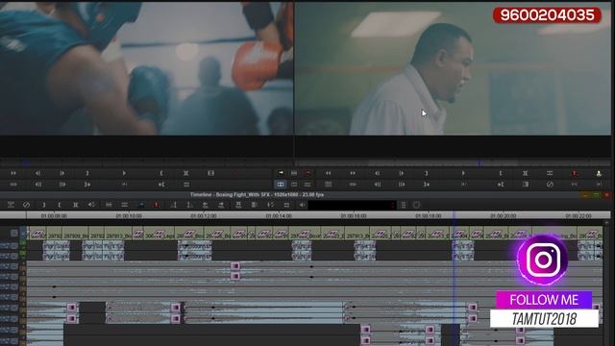
Task: Step one frame back in record monitor
Action: [377, 173]
